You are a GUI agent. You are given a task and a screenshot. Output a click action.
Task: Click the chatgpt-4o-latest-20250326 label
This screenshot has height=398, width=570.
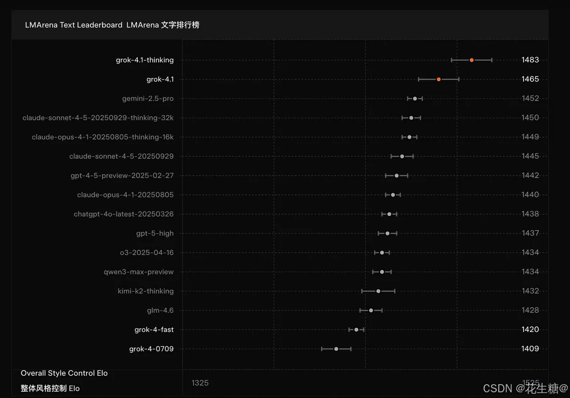[x=123, y=214]
